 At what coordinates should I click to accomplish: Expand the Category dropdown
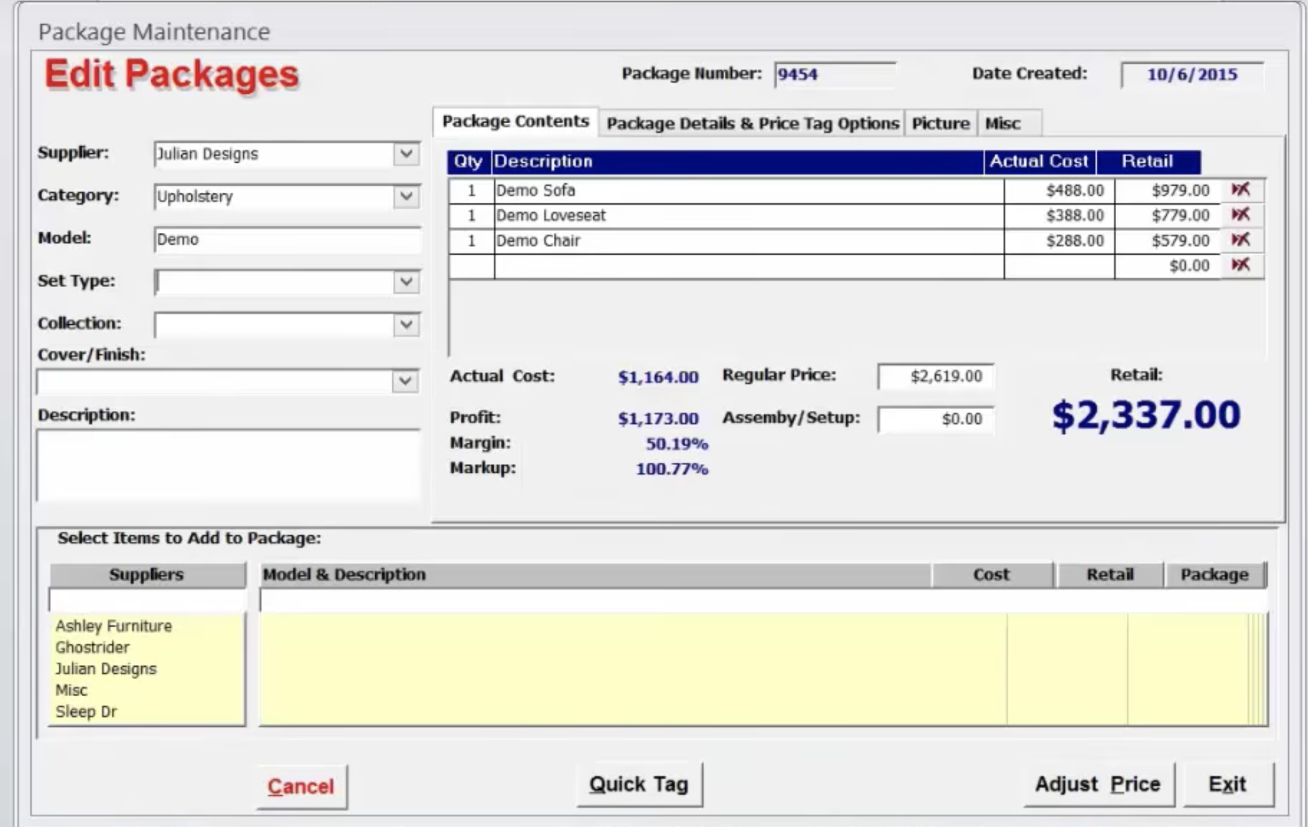pyautogui.click(x=406, y=197)
